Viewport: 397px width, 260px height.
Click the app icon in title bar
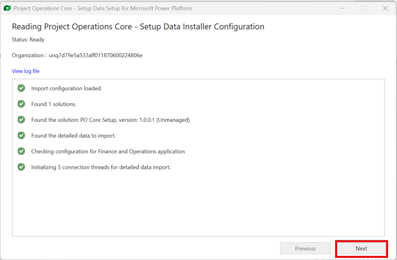click(7, 8)
